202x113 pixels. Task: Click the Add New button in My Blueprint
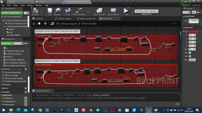(x=7, y=43)
